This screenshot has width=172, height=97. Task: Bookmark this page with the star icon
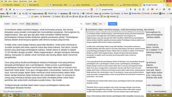[139, 9]
